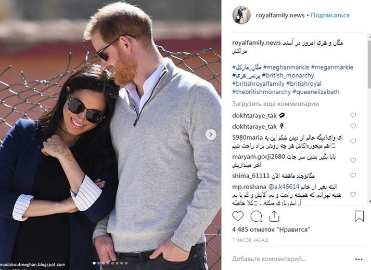371x270 pixels.
Task: Open the three-dot more options menu
Action: pyautogui.click(x=359, y=260)
